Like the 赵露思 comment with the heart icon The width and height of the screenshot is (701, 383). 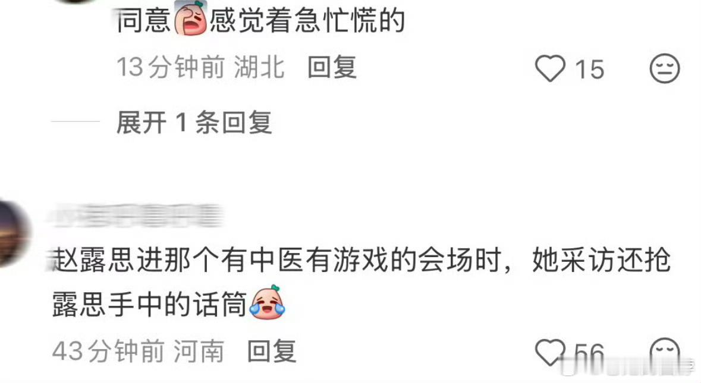point(551,353)
